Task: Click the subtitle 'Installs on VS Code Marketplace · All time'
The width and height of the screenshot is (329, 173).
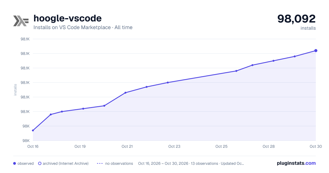Action: (x=83, y=27)
